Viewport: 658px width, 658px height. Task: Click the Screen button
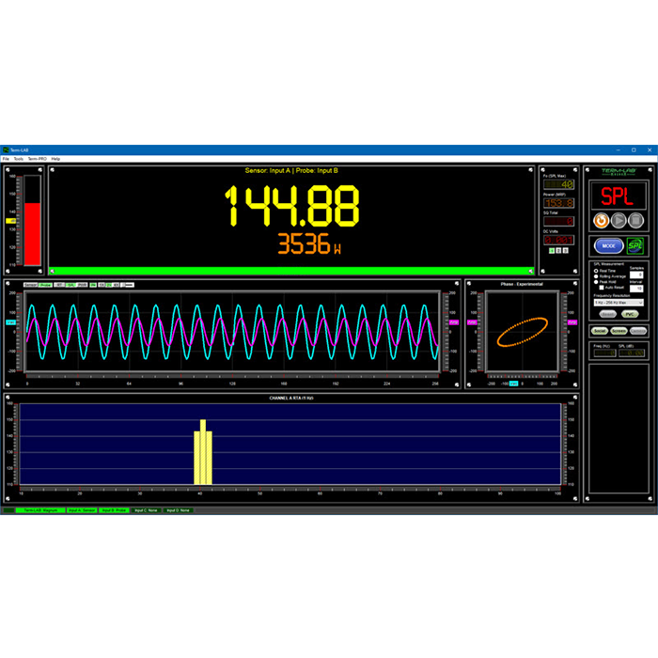[617, 332]
